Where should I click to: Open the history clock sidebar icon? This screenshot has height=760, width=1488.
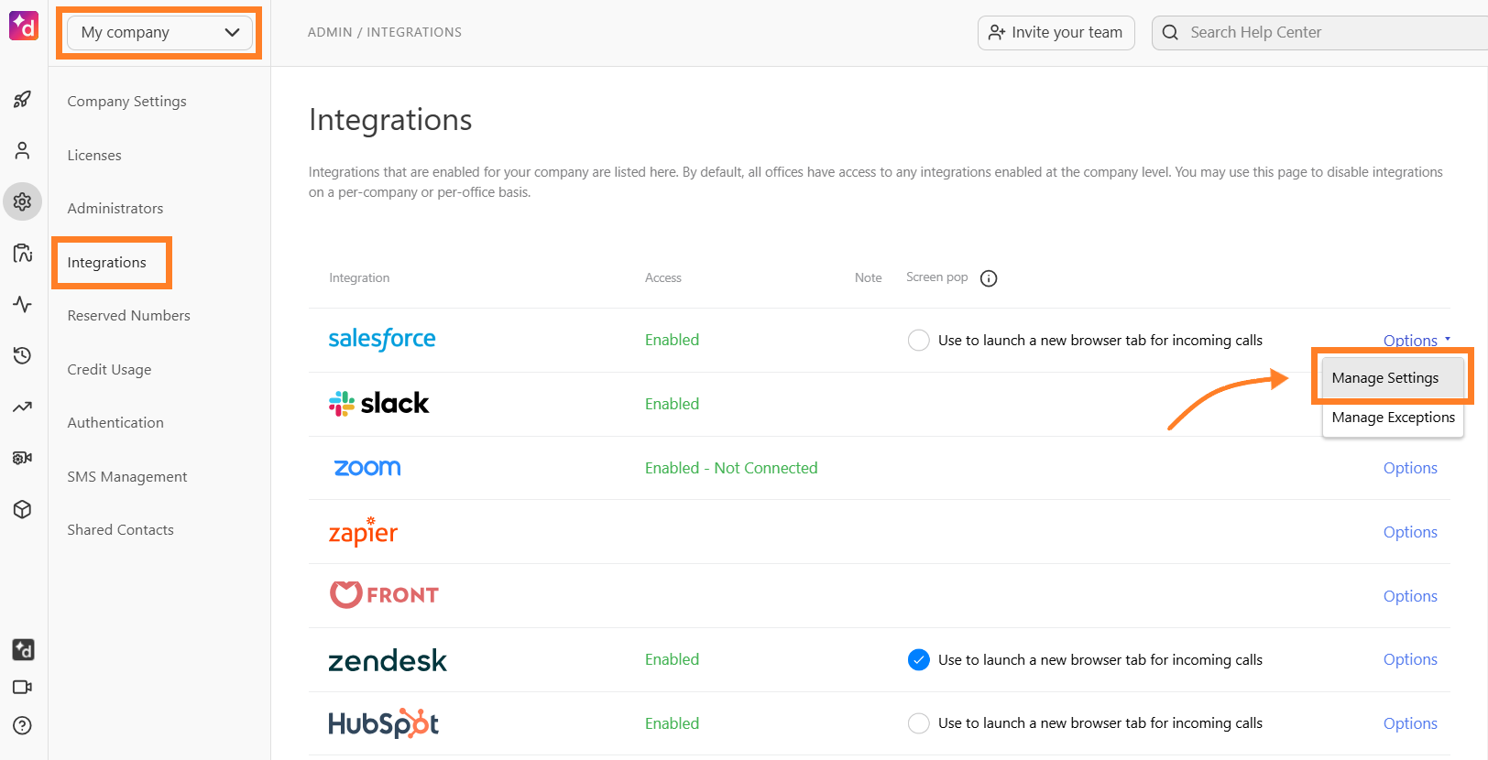pyautogui.click(x=23, y=355)
